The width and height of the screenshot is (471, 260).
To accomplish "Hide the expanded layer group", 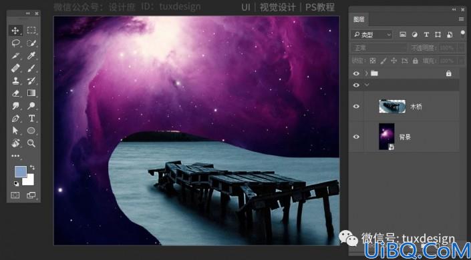I will pyautogui.click(x=356, y=85).
